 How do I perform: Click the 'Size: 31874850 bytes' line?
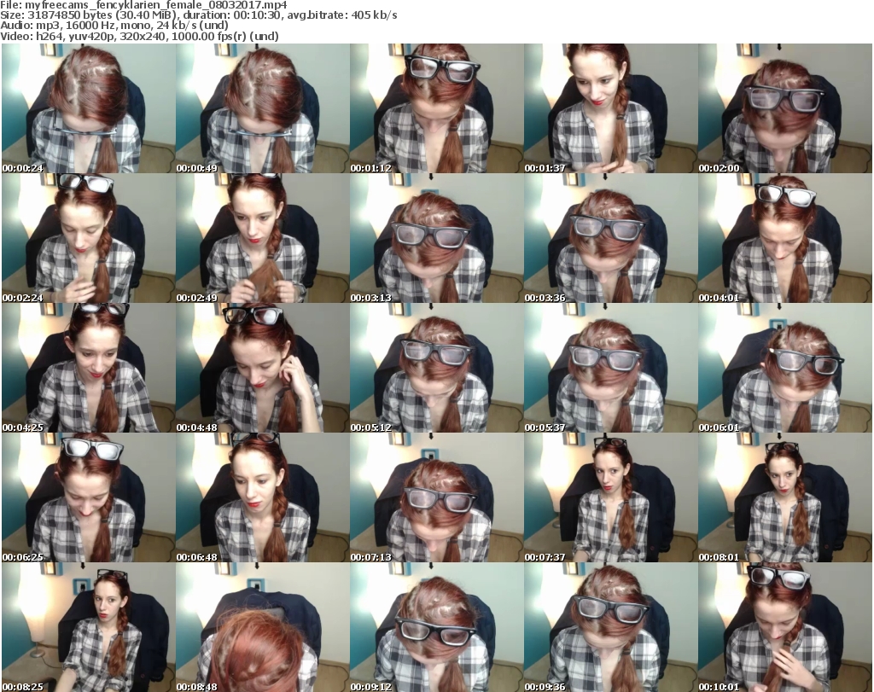[198, 15]
